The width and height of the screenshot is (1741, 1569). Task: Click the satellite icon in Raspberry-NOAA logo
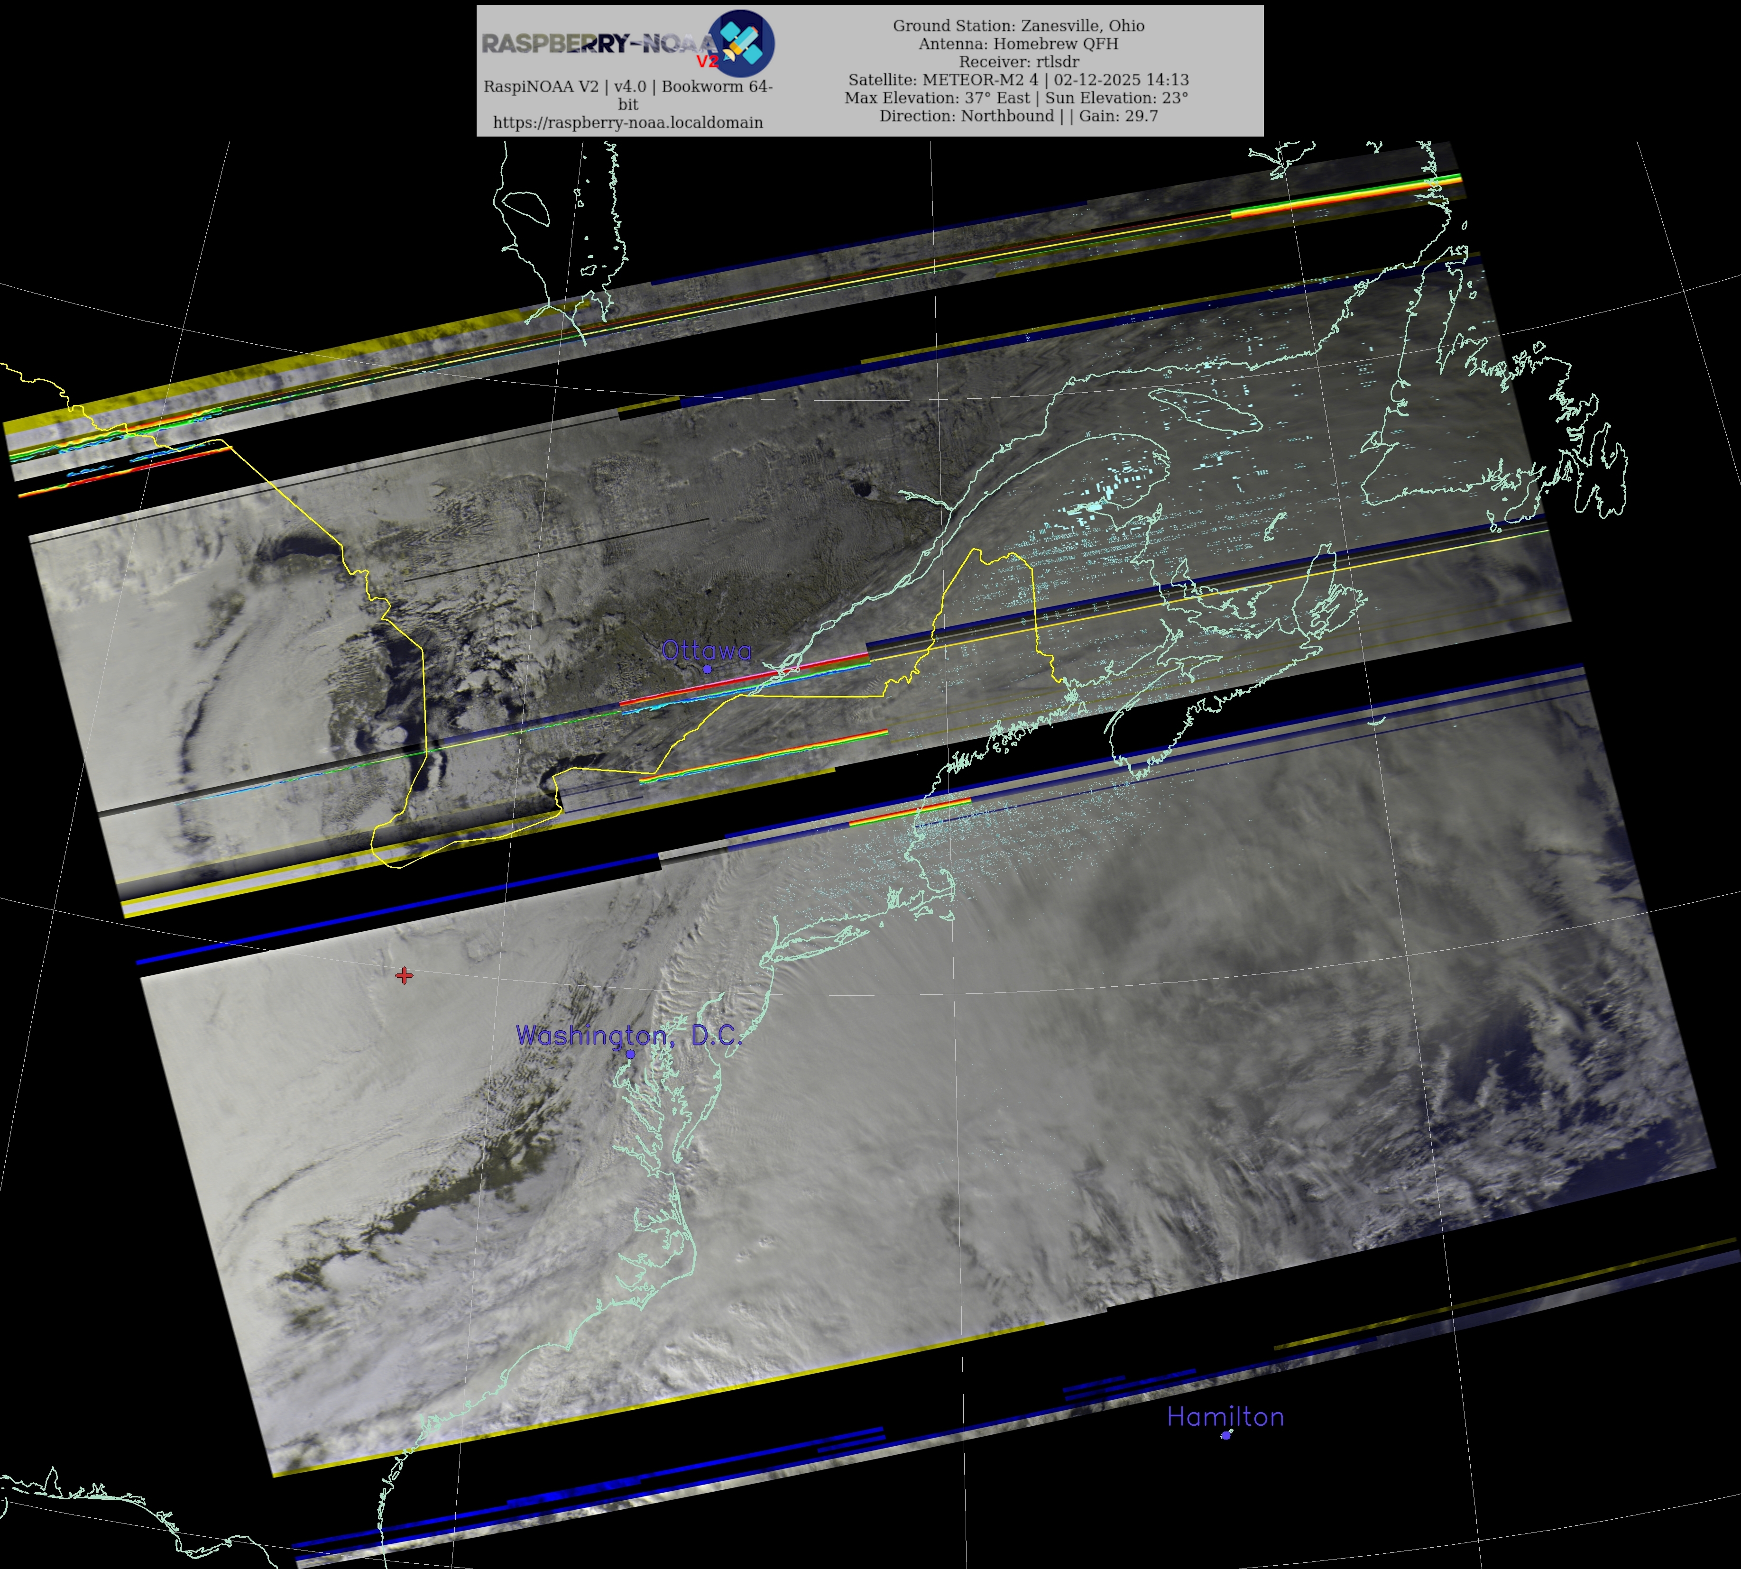coord(741,43)
